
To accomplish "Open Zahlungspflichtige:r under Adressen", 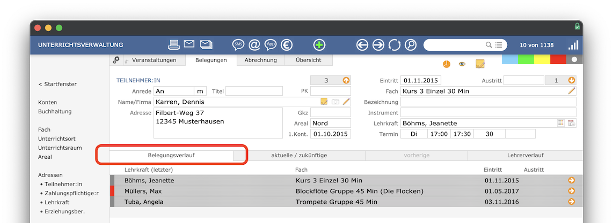I will point(71,194).
